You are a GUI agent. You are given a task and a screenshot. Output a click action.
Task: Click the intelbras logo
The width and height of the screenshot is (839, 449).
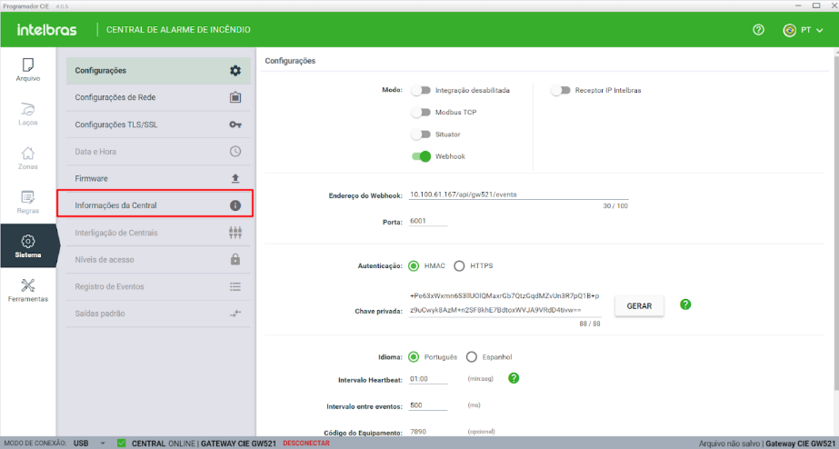pos(47,30)
